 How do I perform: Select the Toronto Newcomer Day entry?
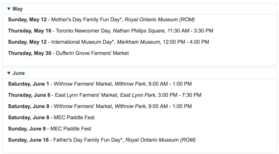111,31
